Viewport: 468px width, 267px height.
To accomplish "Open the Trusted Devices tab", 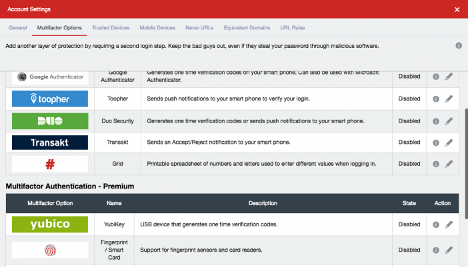I will 111,28.
